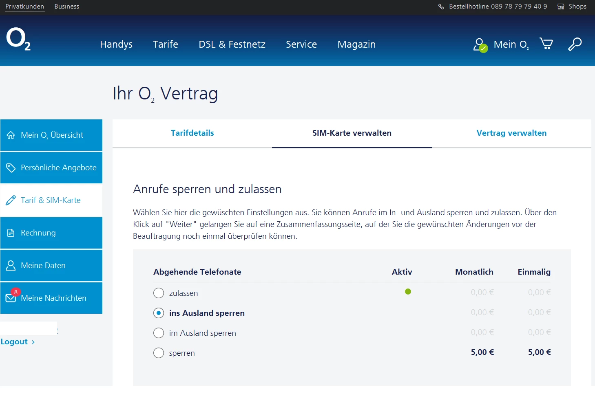Click the one-time 0,00 € for im Ausland sperren

click(540, 333)
